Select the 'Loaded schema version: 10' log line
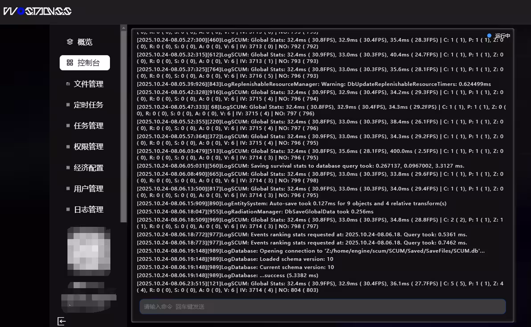 [235, 259]
